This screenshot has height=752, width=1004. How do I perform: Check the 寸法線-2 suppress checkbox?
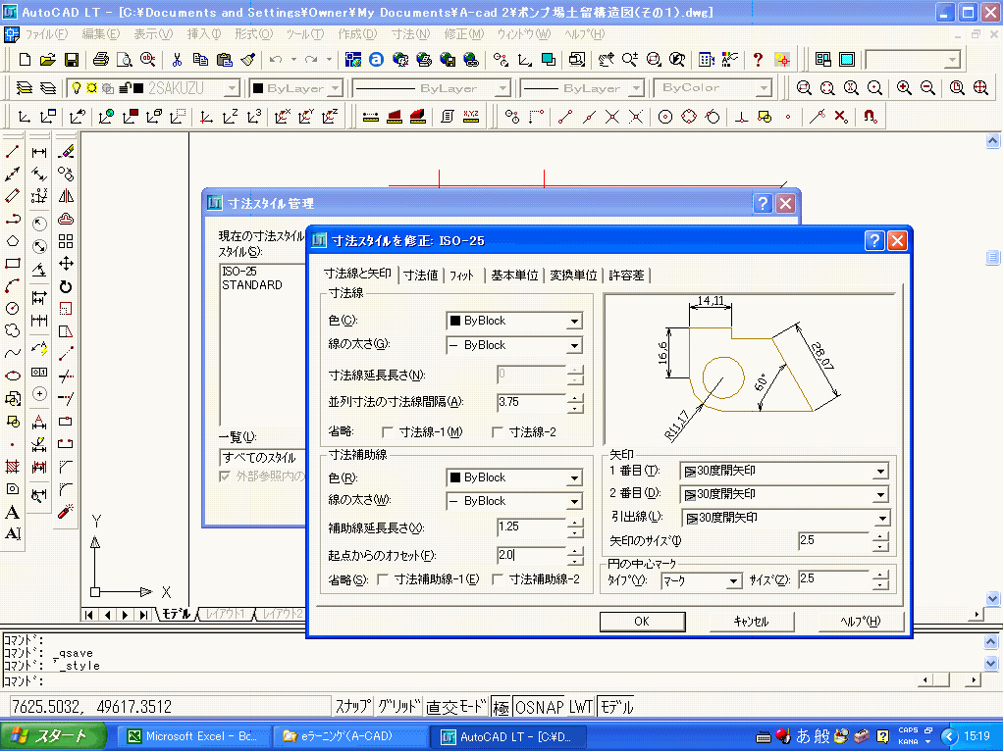(x=498, y=432)
